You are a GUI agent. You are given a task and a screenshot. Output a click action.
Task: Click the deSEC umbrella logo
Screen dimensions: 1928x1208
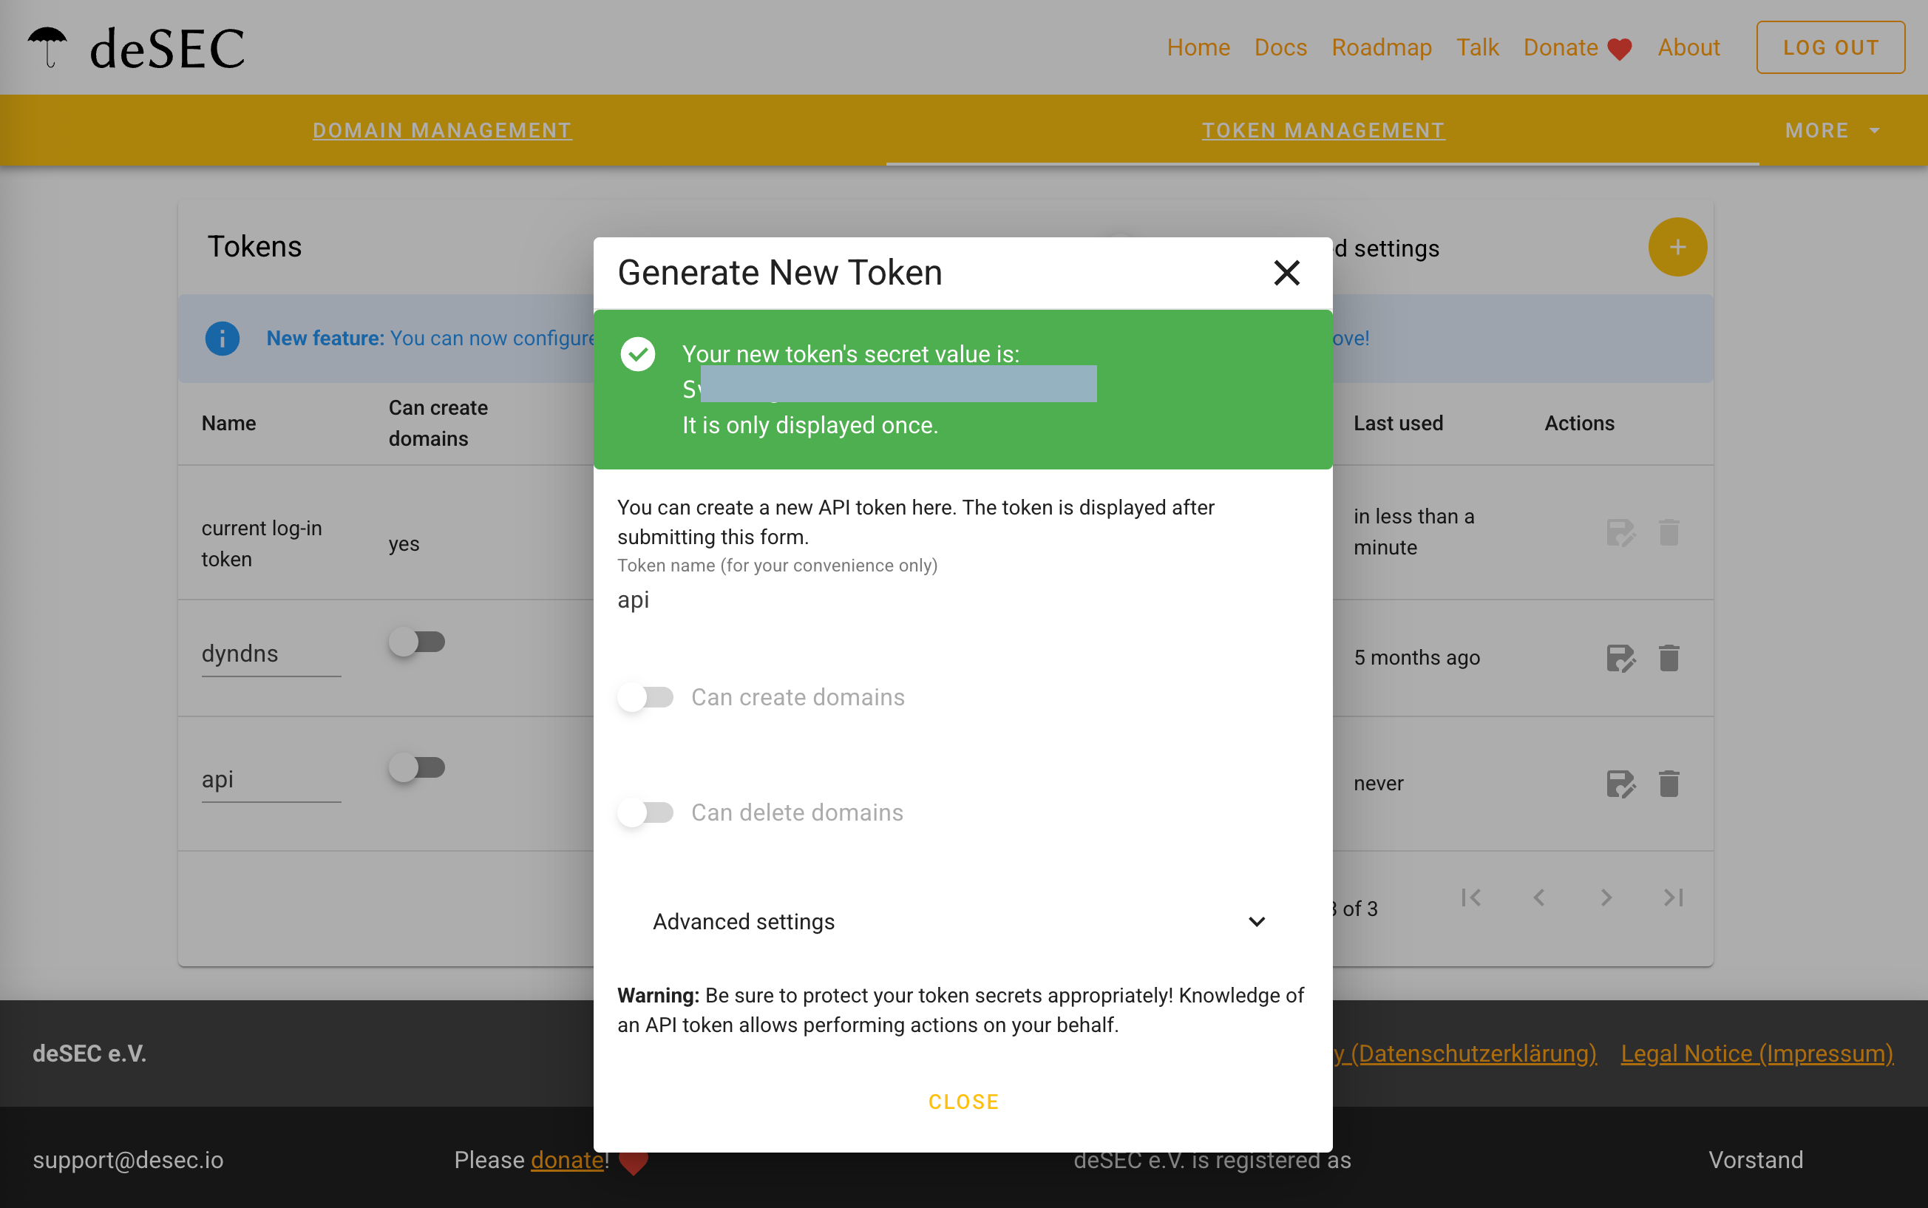[x=47, y=47]
